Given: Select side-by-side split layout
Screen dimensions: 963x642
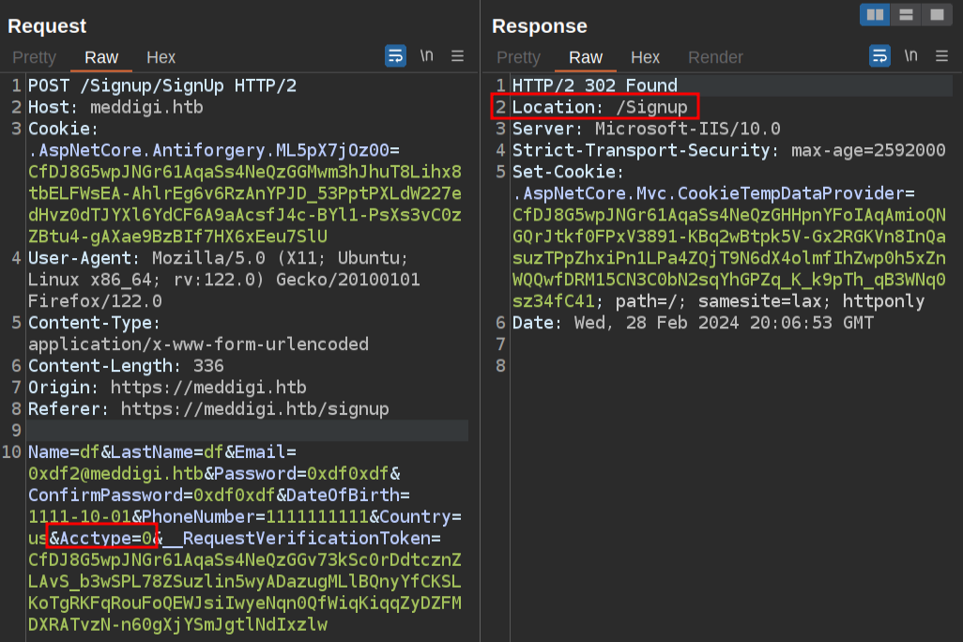Looking at the screenshot, I should 875,15.
